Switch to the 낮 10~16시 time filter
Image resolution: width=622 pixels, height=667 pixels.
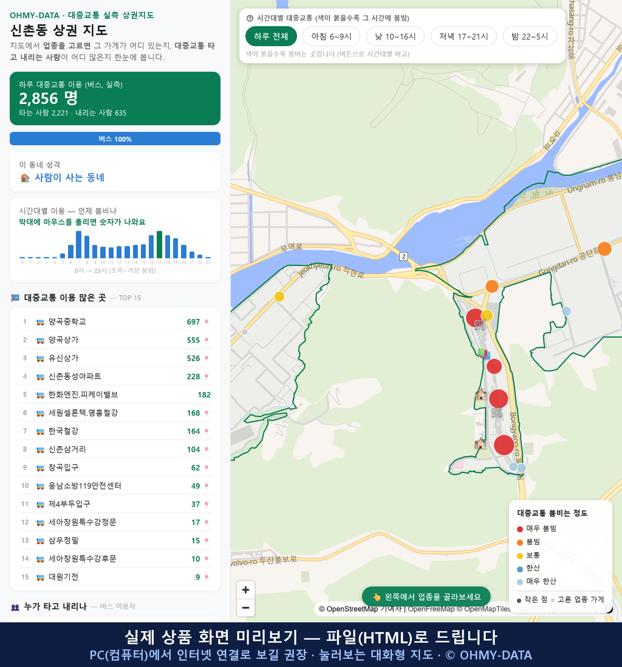pyautogui.click(x=395, y=36)
